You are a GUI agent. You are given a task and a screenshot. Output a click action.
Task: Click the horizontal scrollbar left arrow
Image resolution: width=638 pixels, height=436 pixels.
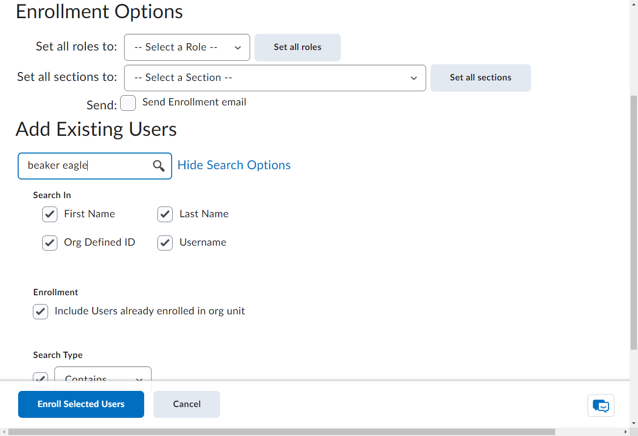4,432
